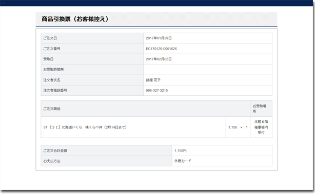
Task: Click the ご注文合計金額 label
Action: point(55,150)
